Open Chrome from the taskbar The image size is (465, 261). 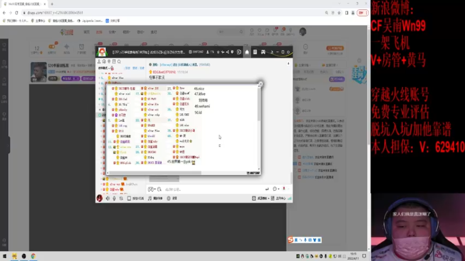[33, 256]
